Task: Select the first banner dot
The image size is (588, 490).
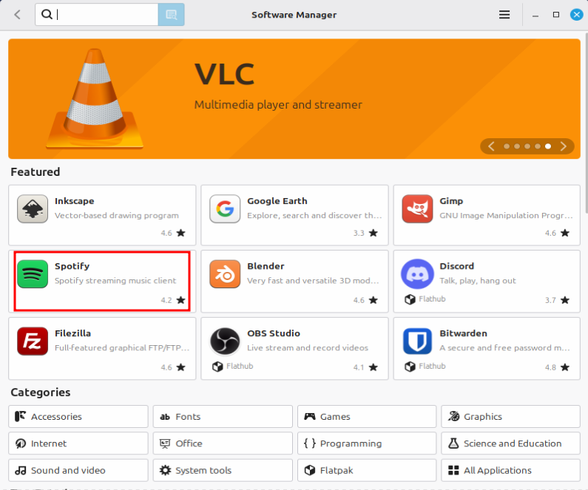Action: [507, 146]
